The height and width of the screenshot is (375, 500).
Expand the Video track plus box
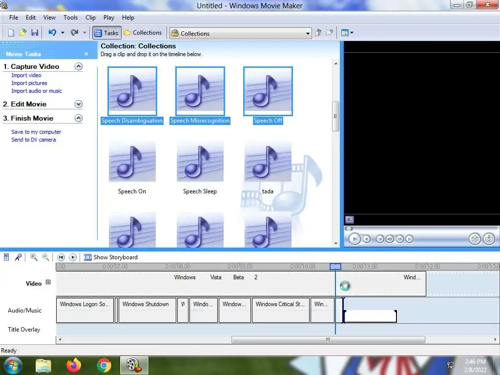tap(48, 282)
